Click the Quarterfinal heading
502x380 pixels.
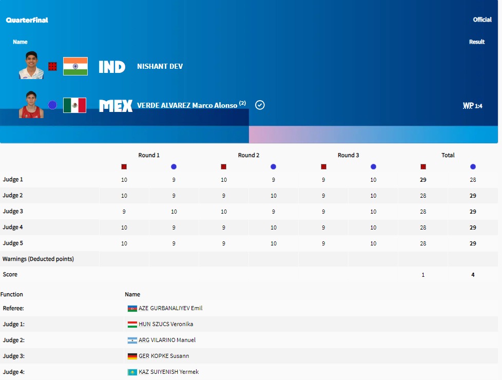pos(27,20)
